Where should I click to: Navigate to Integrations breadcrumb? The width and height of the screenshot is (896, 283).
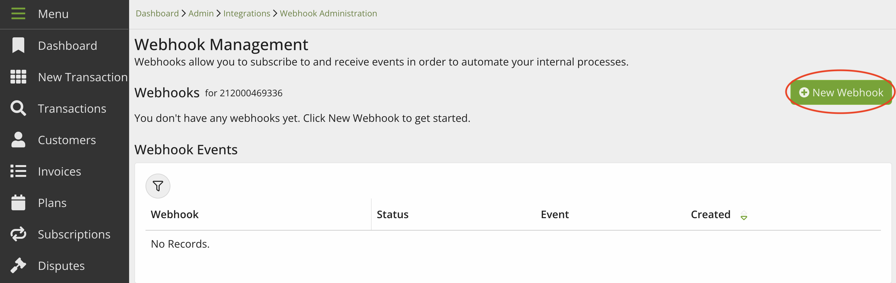point(246,13)
